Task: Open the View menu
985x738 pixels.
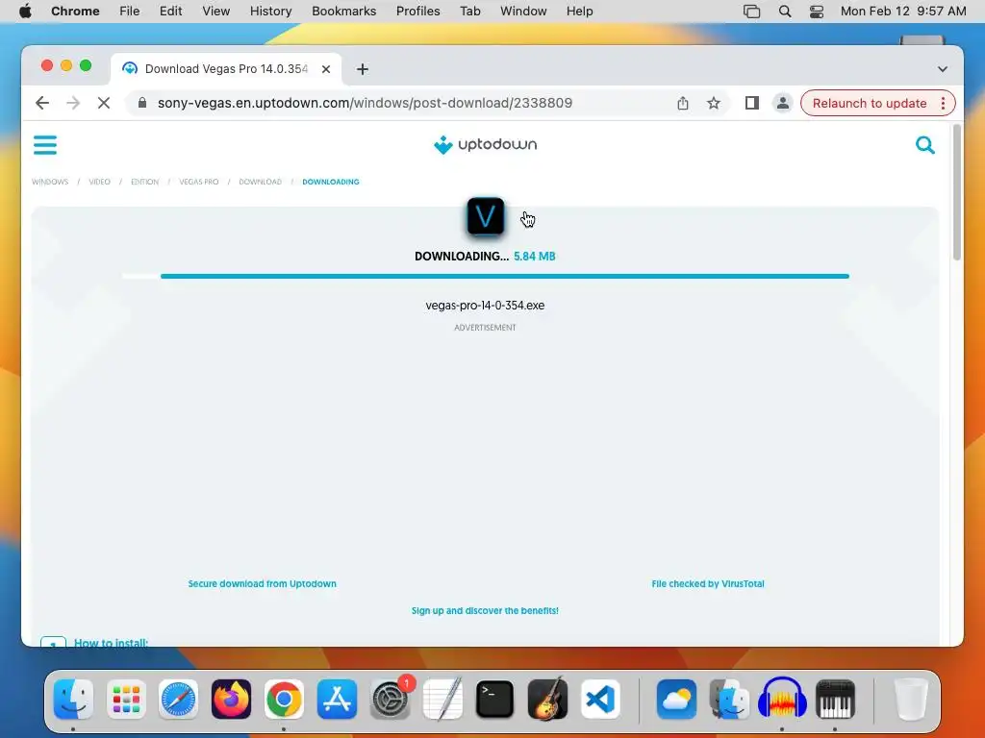Action: [x=216, y=12]
